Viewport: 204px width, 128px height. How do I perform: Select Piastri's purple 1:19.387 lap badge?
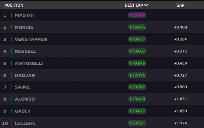[x=137, y=15]
